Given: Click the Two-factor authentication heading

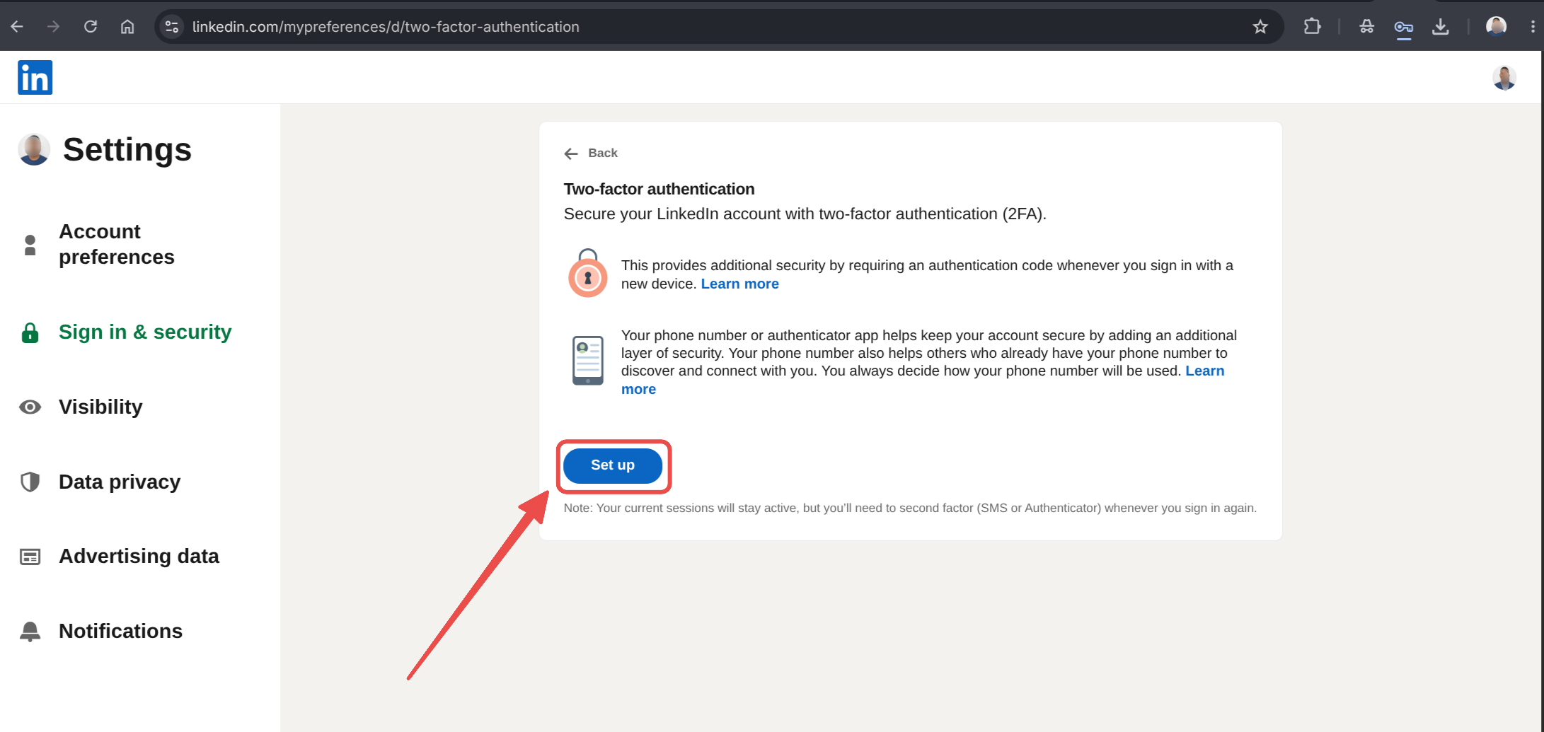Looking at the screenshot, I should click(659, 189).
